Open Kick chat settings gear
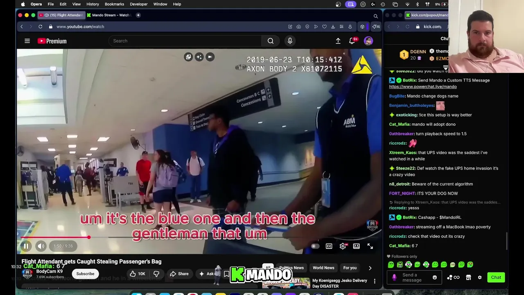The width and height of the screenshot is (524, 295). (480, 277)
